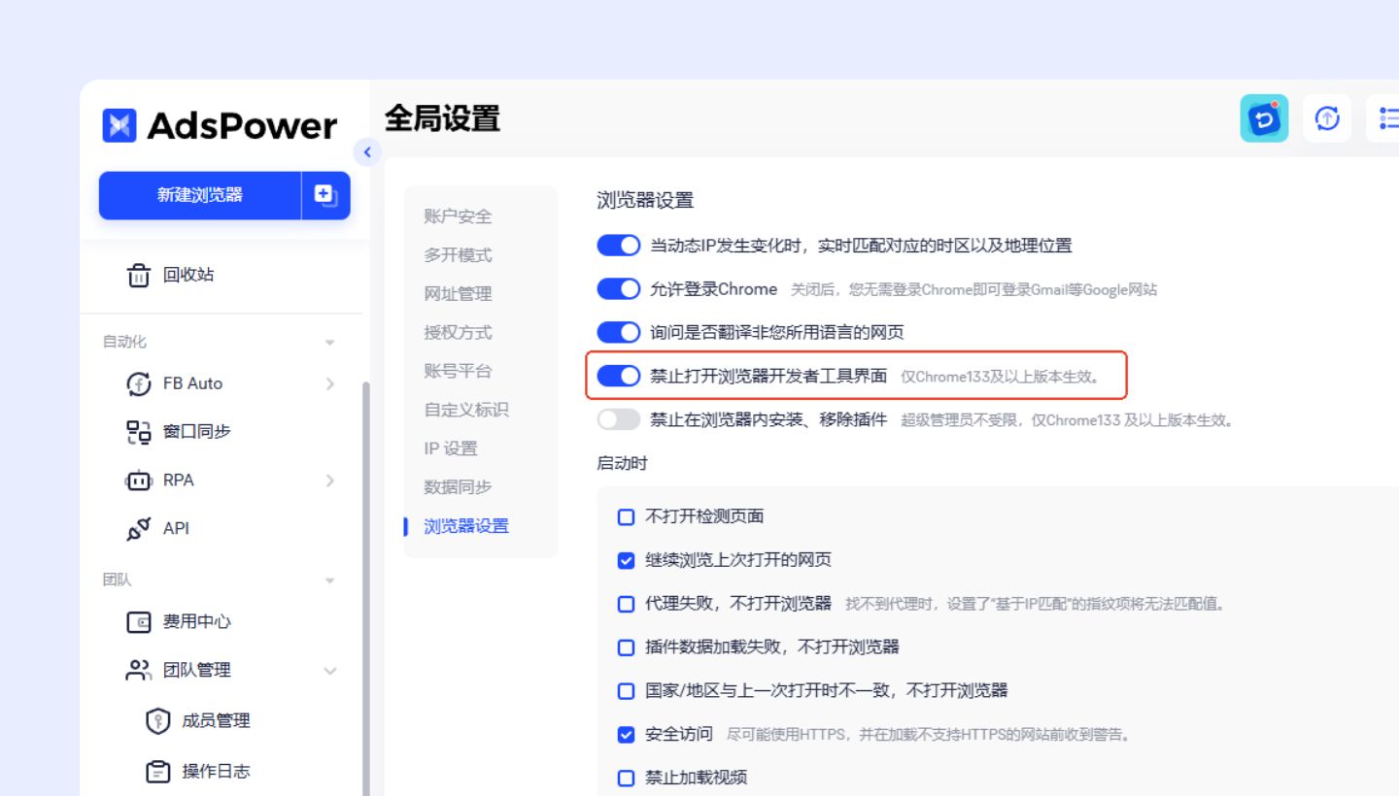The height and width of the screenshot is (796, 1399).
Task: Click the 新建浏览器 button
Action: click(x=200, y=195)
